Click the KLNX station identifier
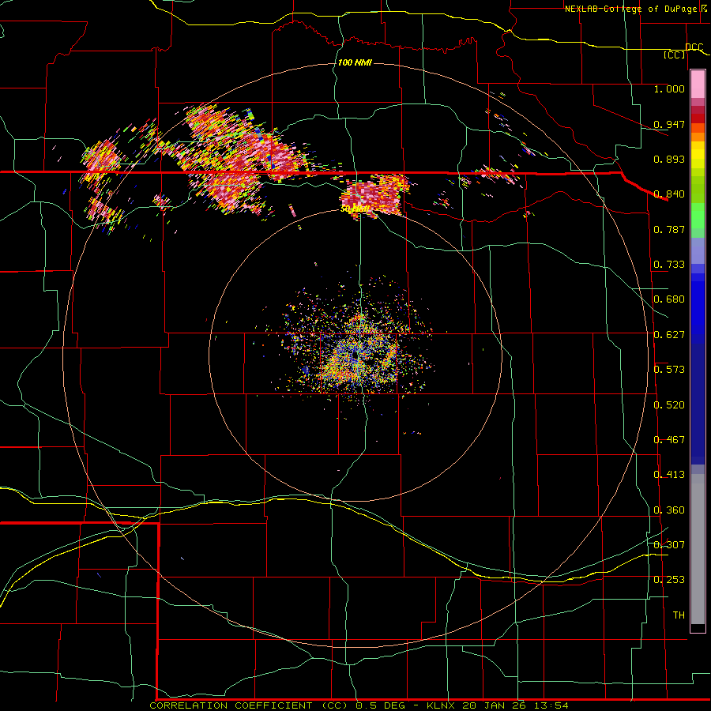The width and height of the screenshot is (711, 711). point(442,705)
